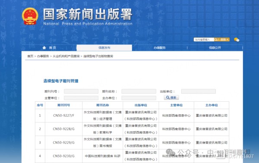Click the serial number 1 cell

(40, 116)
